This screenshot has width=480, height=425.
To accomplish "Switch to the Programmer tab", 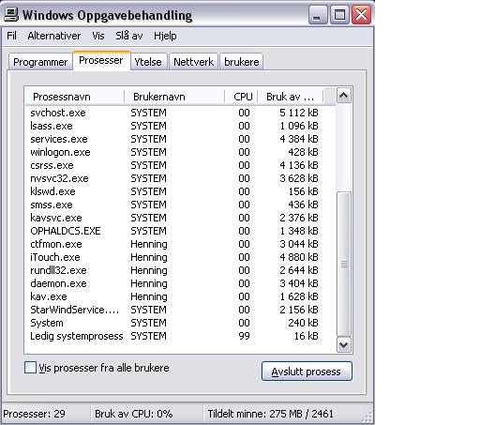I will [40, 62].
